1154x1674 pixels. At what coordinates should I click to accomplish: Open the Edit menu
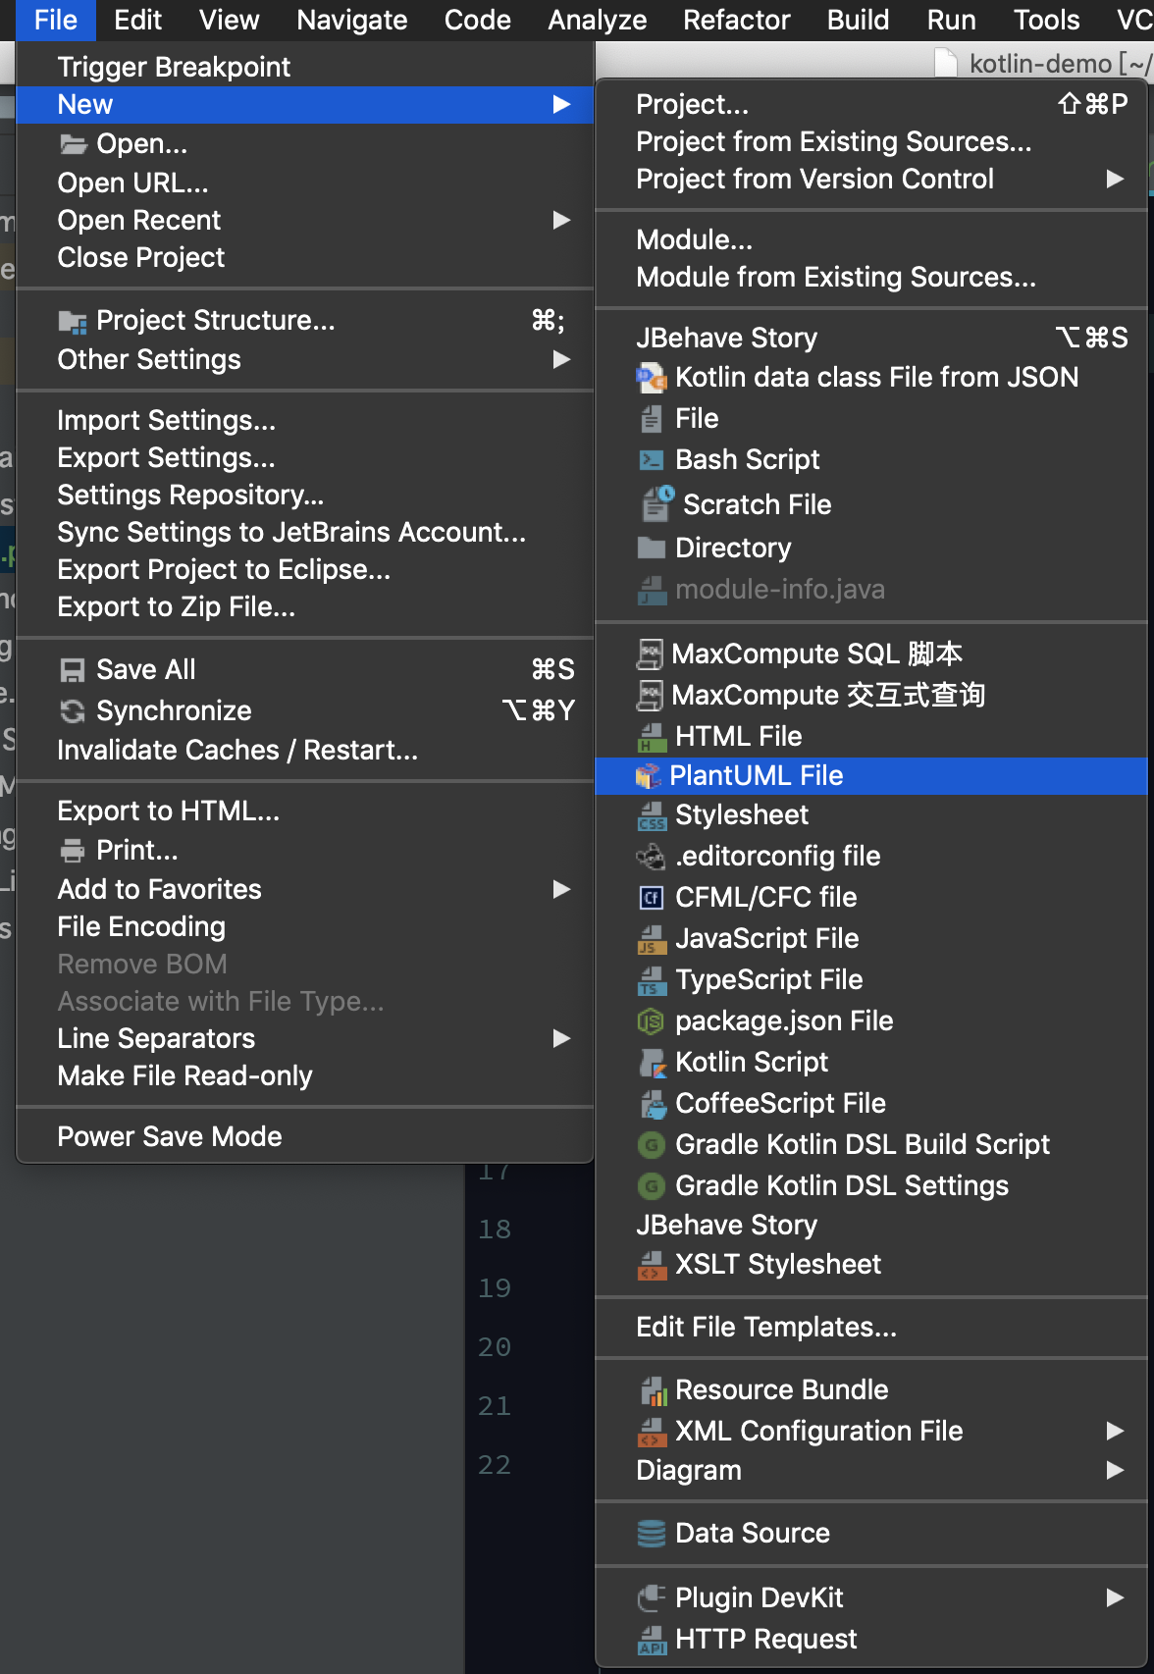coord(137,20)
